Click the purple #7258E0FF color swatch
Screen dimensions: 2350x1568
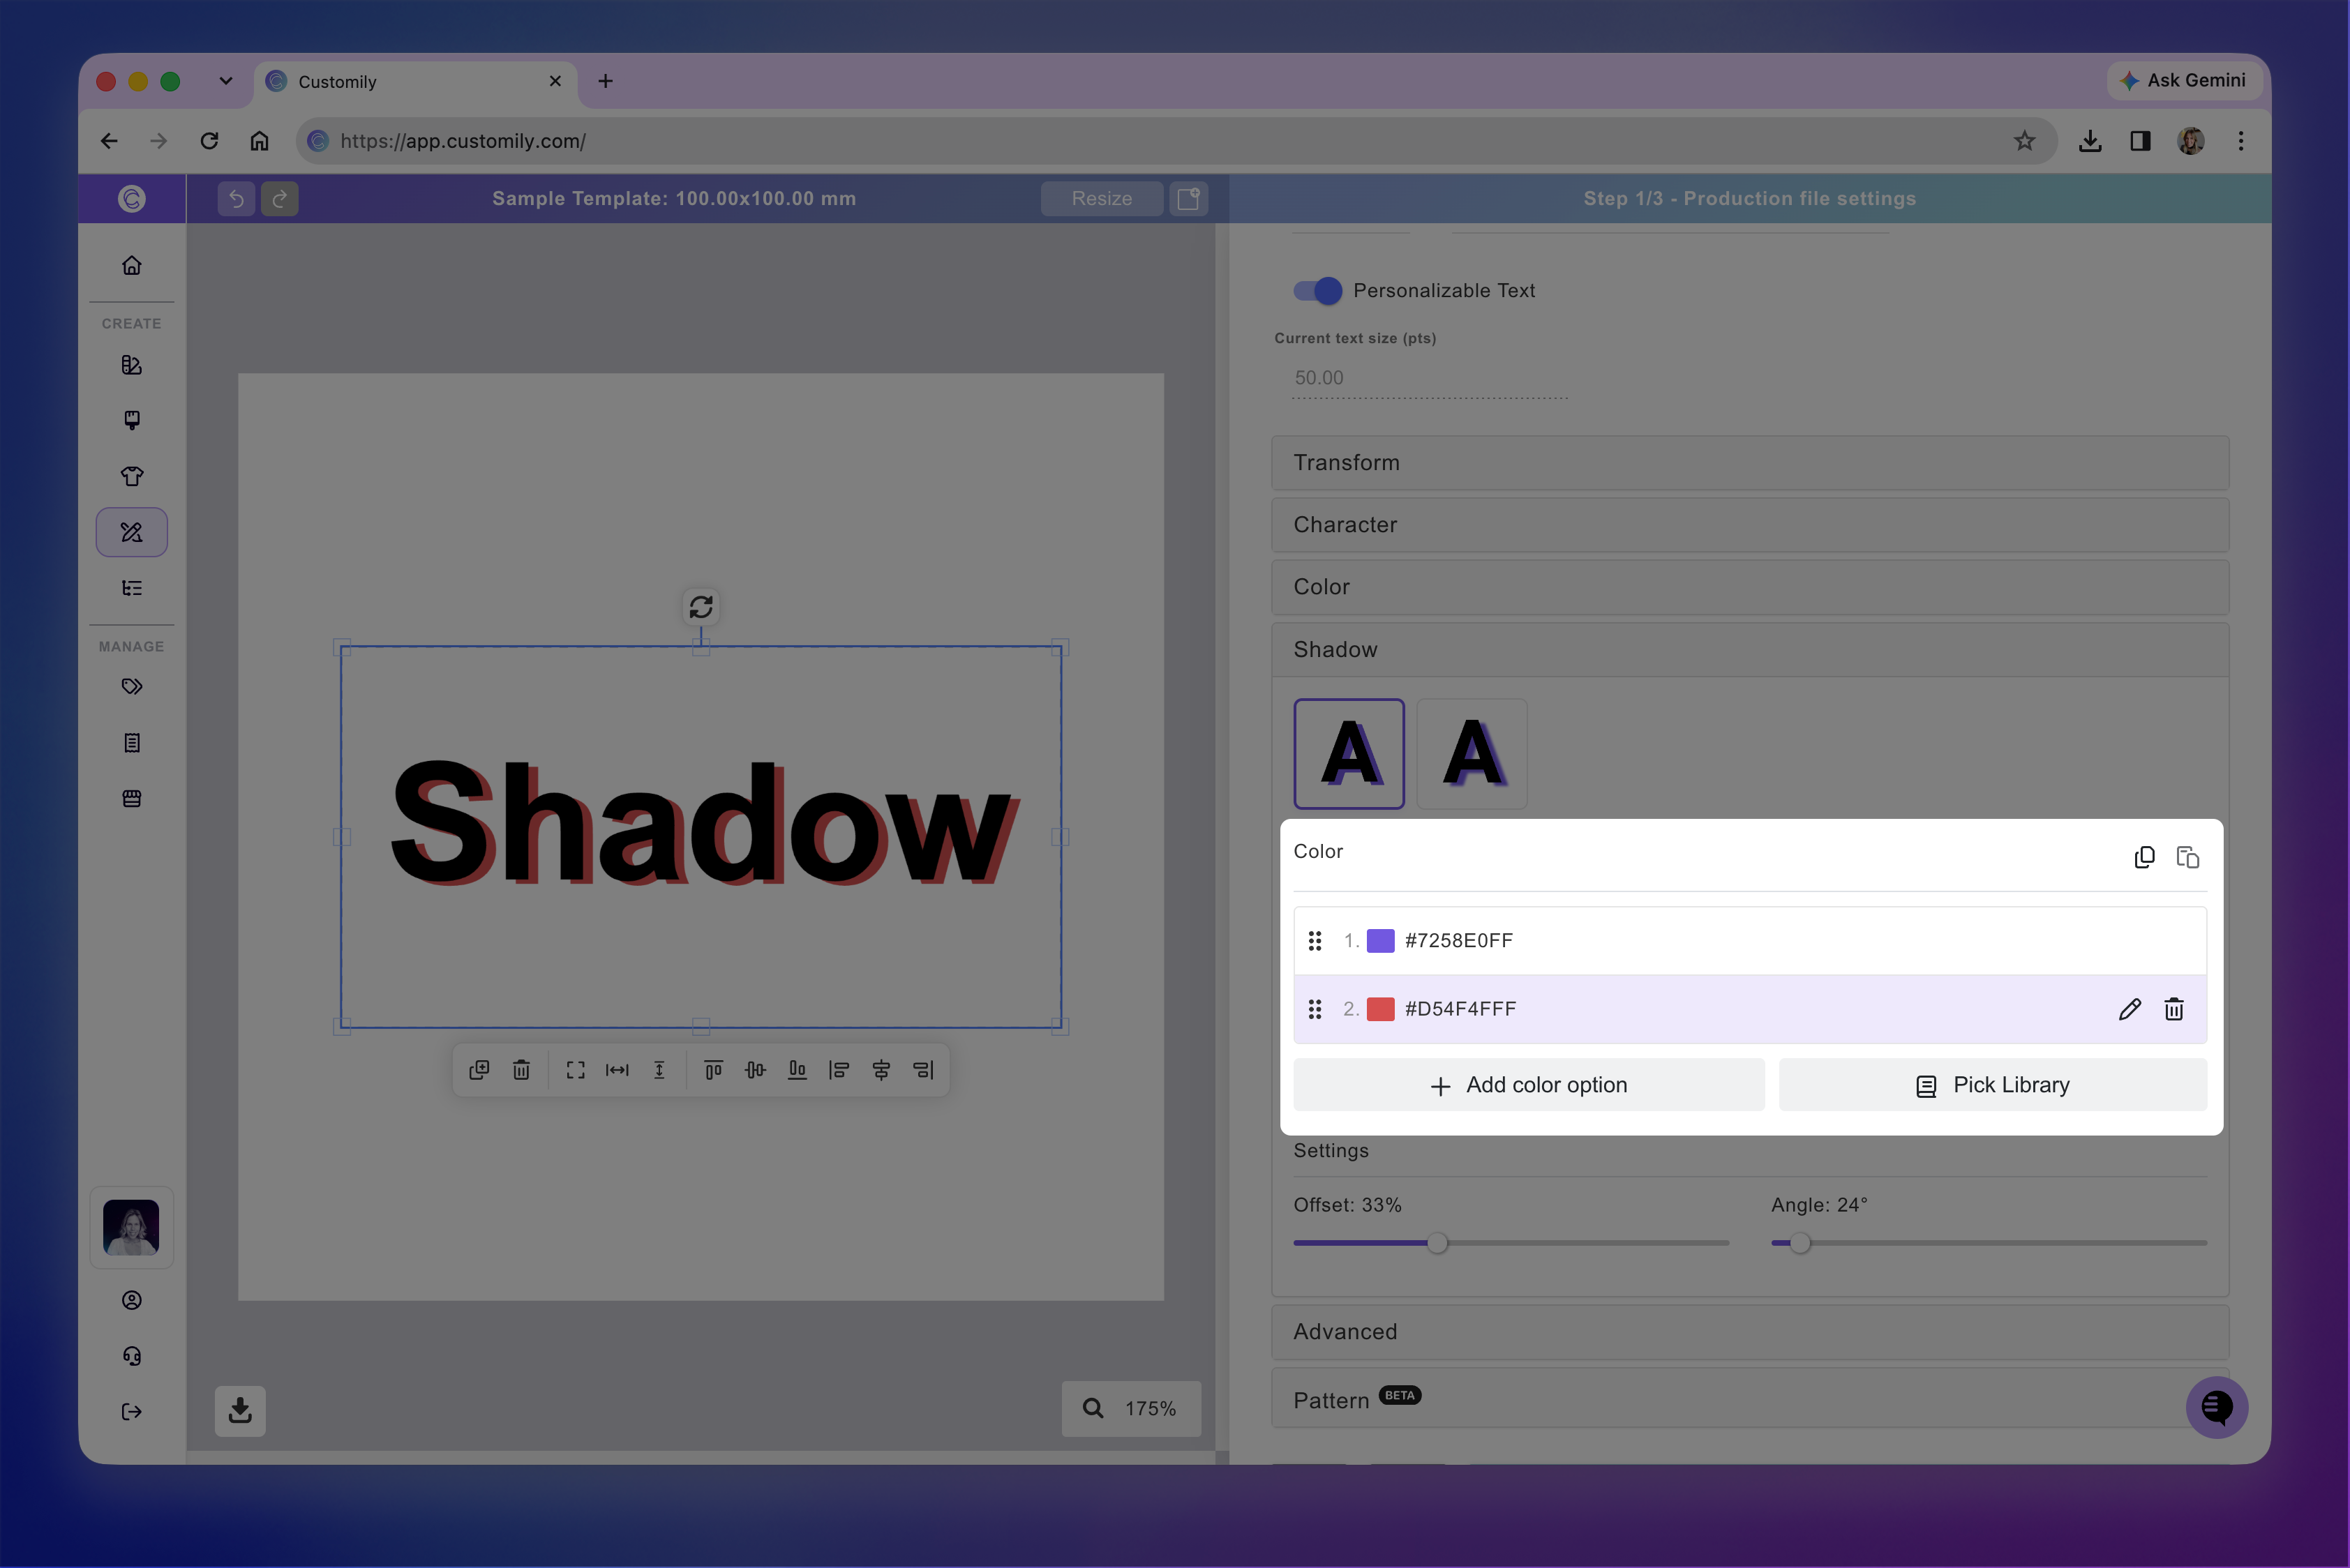pos(1381,941)
